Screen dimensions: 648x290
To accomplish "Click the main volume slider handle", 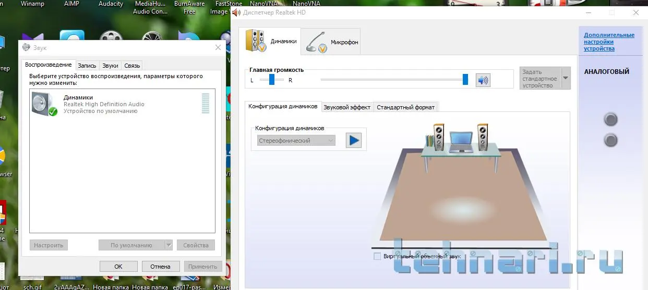I will [x=465, y=79].
